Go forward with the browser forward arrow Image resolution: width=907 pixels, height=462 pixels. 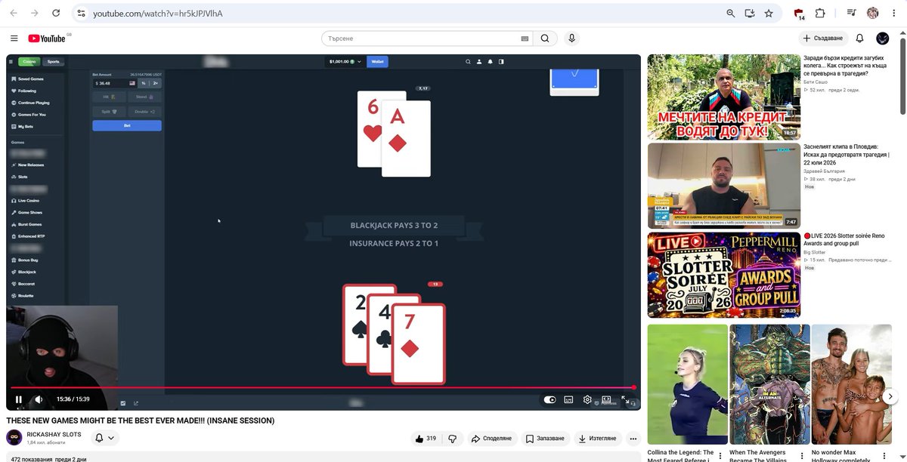[35, 13]
